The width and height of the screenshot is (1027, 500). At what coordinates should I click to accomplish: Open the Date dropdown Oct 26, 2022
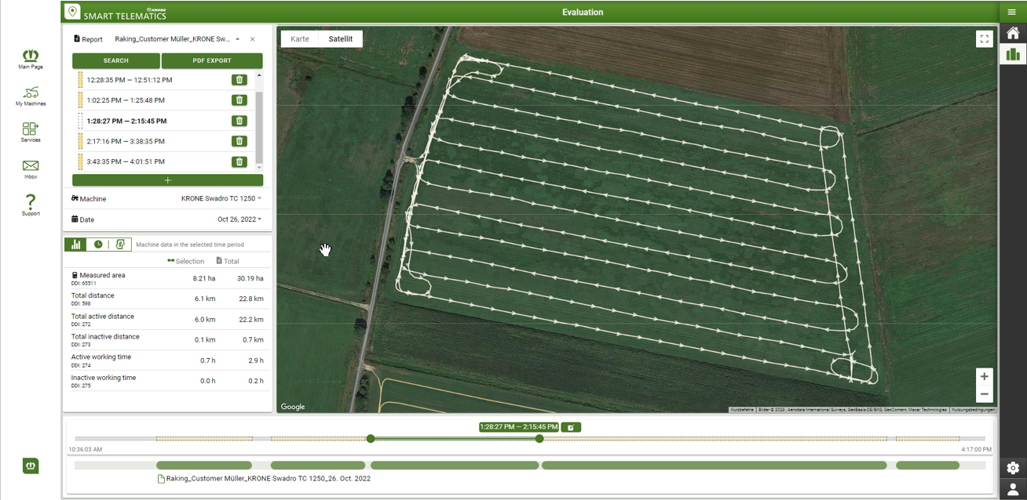tap(239, 219)
